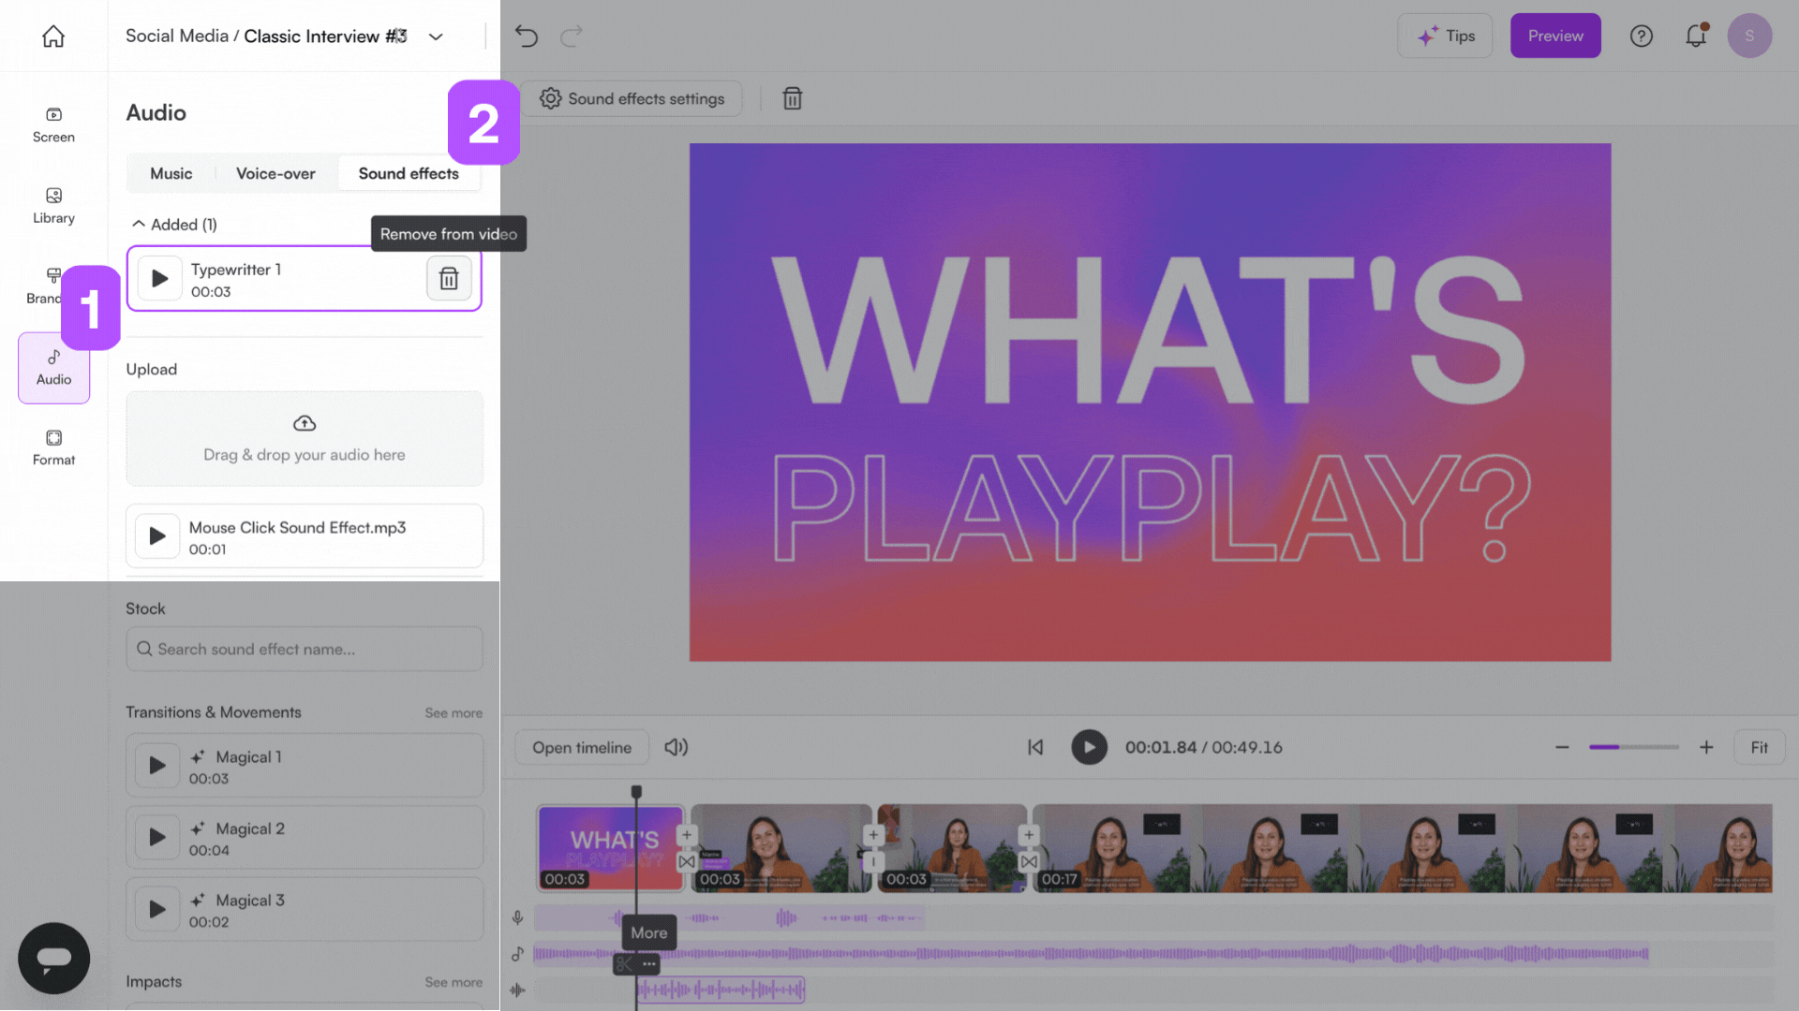This screenshot has height=1011, width=1799.
Task: Click the Search sound effect name field
Action: pos(305,650)
